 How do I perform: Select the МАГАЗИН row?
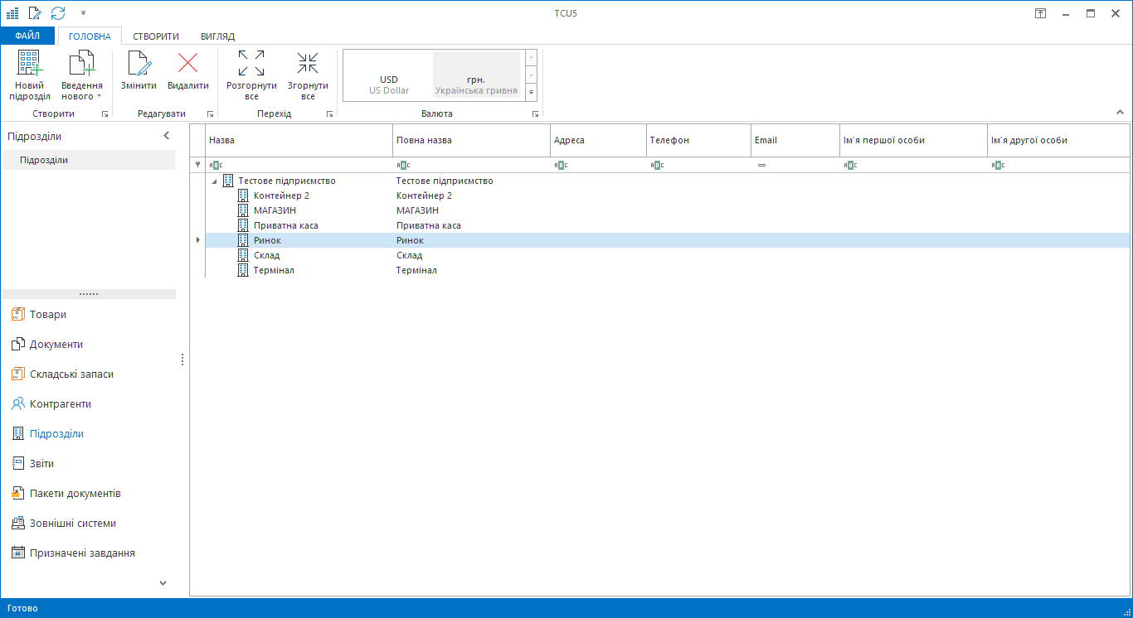(x=667, y=210)
